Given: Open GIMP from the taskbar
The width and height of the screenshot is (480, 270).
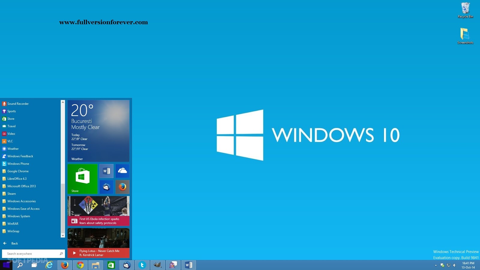Looking at the screenshot, I should pos(157,265).
